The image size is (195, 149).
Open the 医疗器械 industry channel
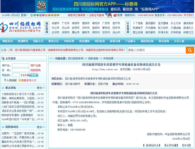[163, 23]
